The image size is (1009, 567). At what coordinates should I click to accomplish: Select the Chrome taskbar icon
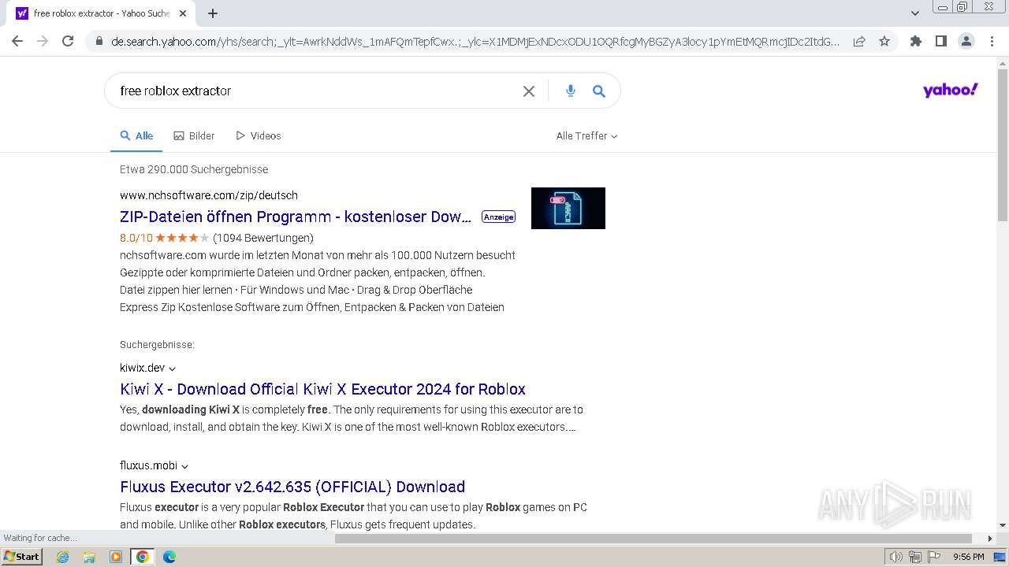[x=143, y=557]
